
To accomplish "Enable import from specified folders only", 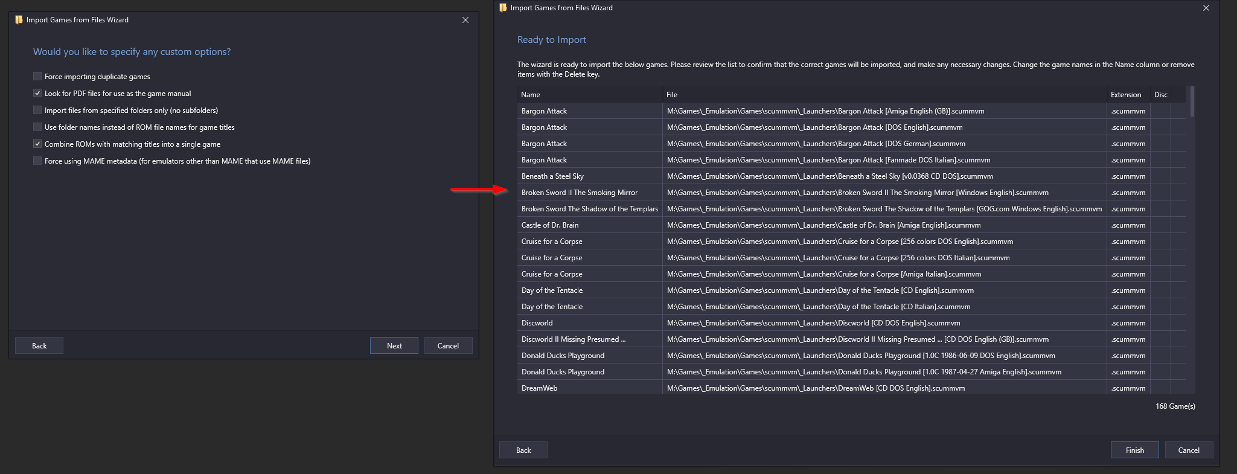I will (37, 110).
